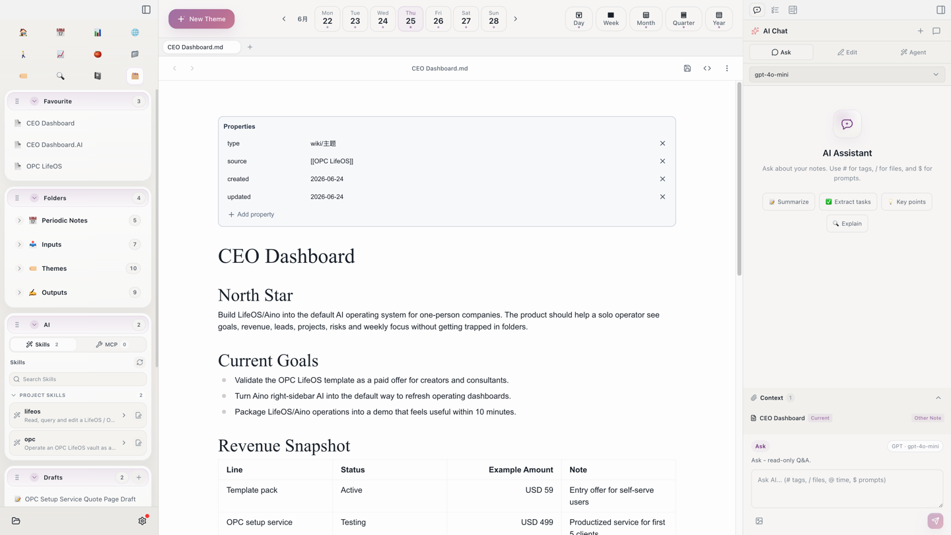Switch calendar to Year view
Screen dimensions: 951x535
(719, 19)
